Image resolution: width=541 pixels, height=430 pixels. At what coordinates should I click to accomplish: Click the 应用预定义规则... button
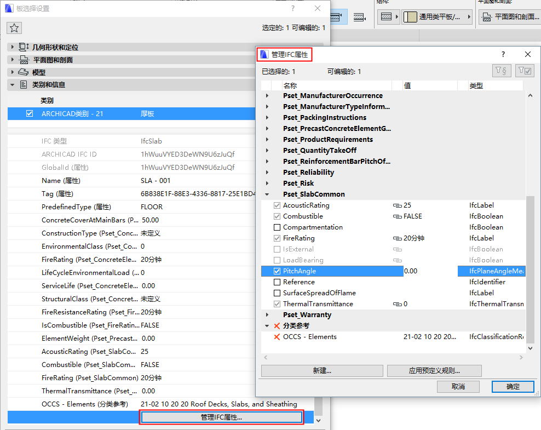click(434, 371)
